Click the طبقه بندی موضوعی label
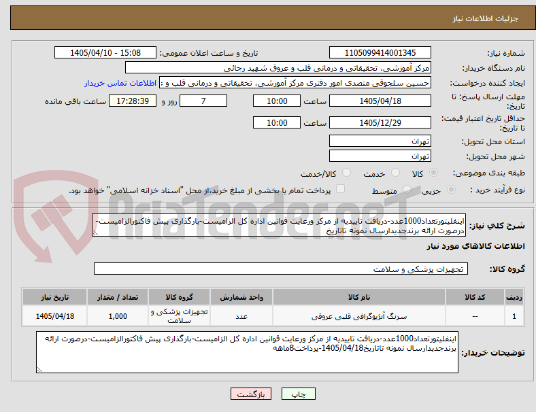The image size is (536, 412). pos(489,173)
